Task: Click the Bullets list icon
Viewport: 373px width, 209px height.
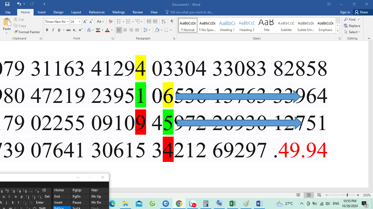Action: pos(119,21)
